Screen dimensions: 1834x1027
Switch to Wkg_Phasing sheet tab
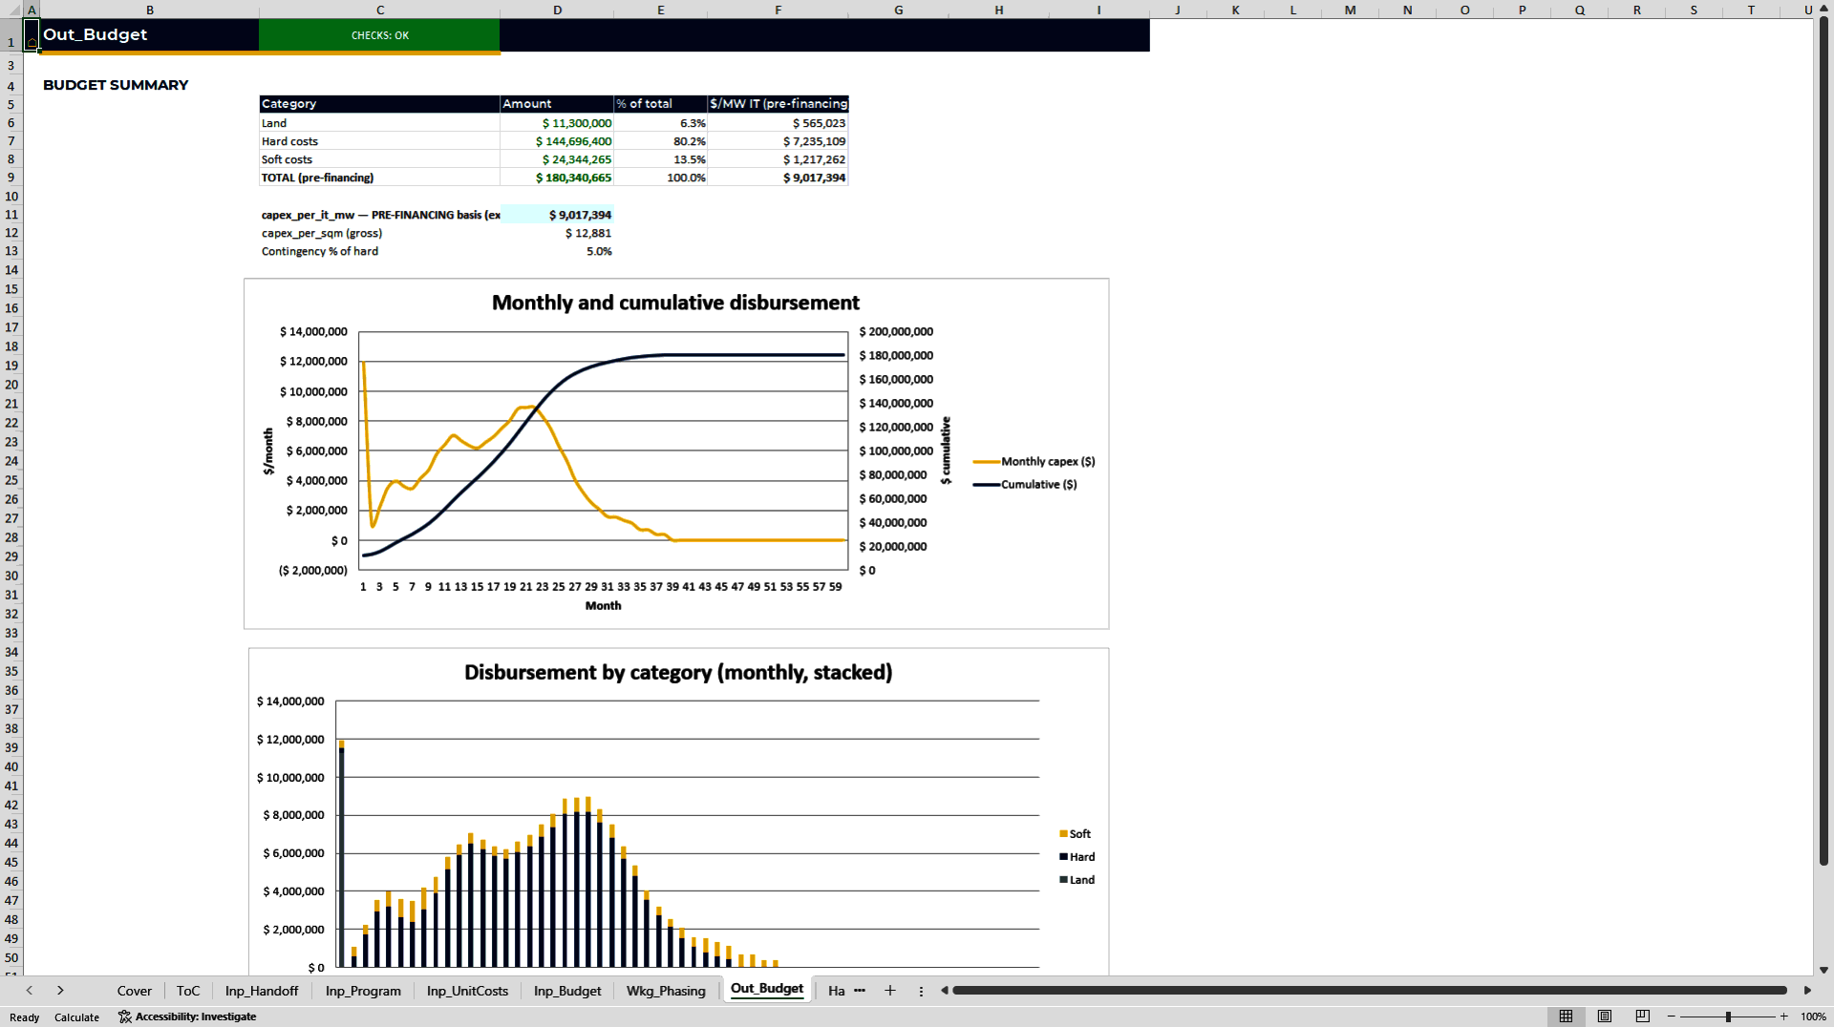pyautogui.click(x=666, y=991)
